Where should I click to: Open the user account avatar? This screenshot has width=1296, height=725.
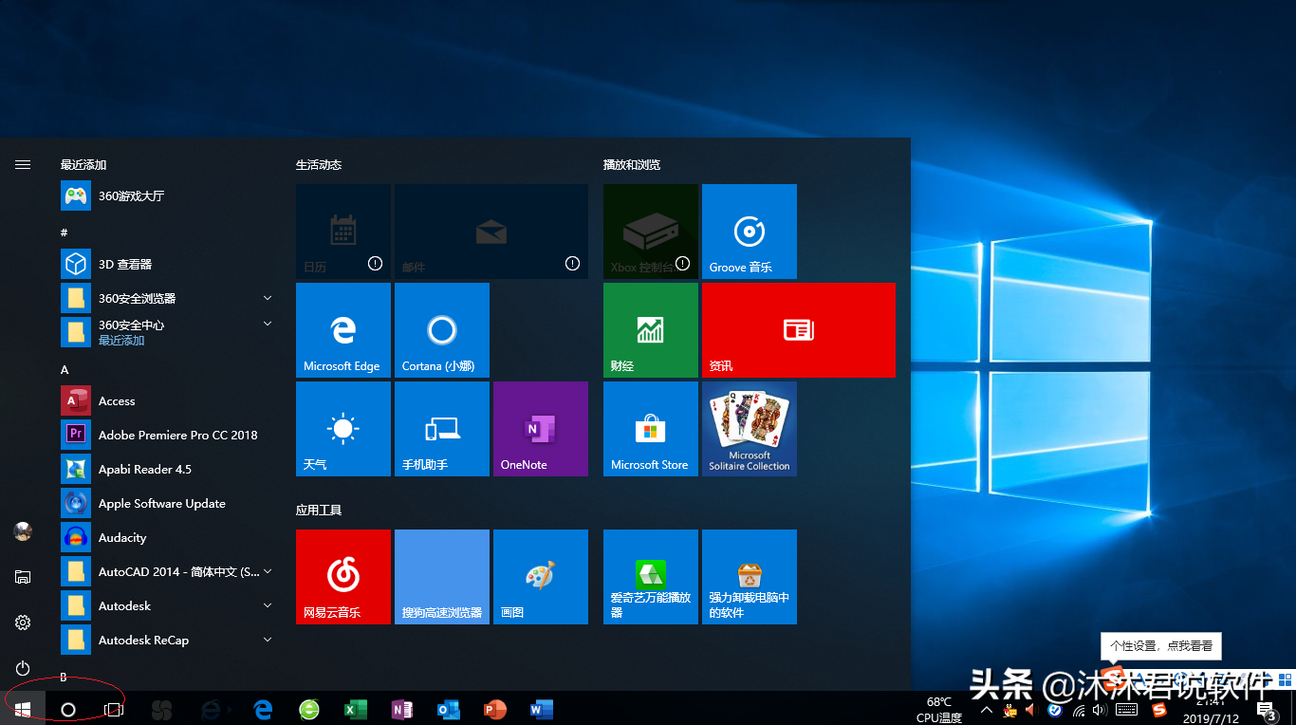pyautogui.click(x=23, y=531)
